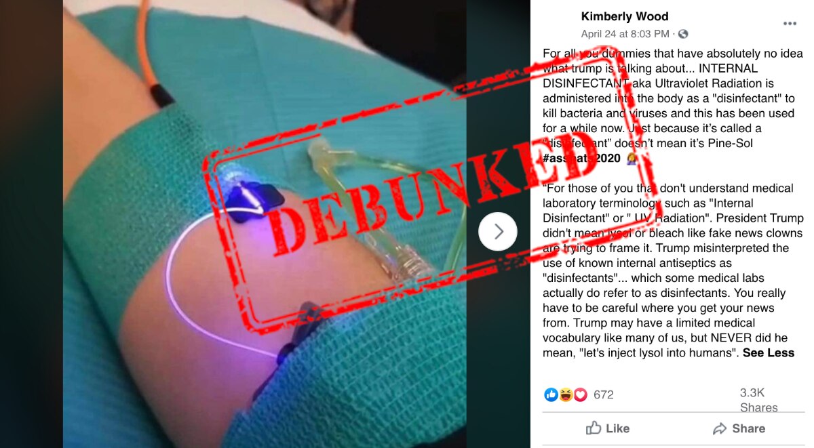
Task: Click the red heart Love reaction icon
Action: (580, 394)
